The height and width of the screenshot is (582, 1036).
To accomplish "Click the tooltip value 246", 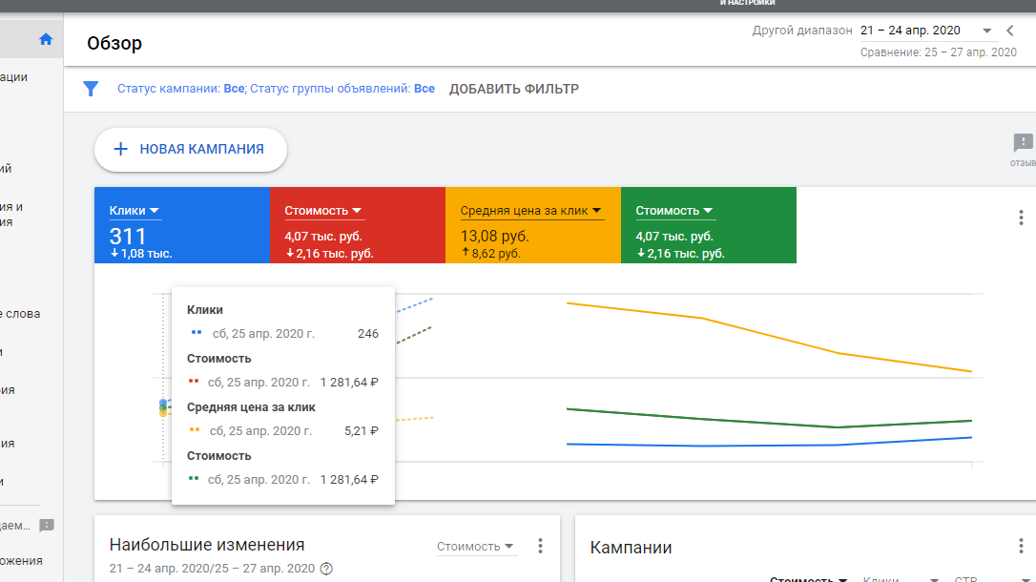I will click(x=368, y=334).
